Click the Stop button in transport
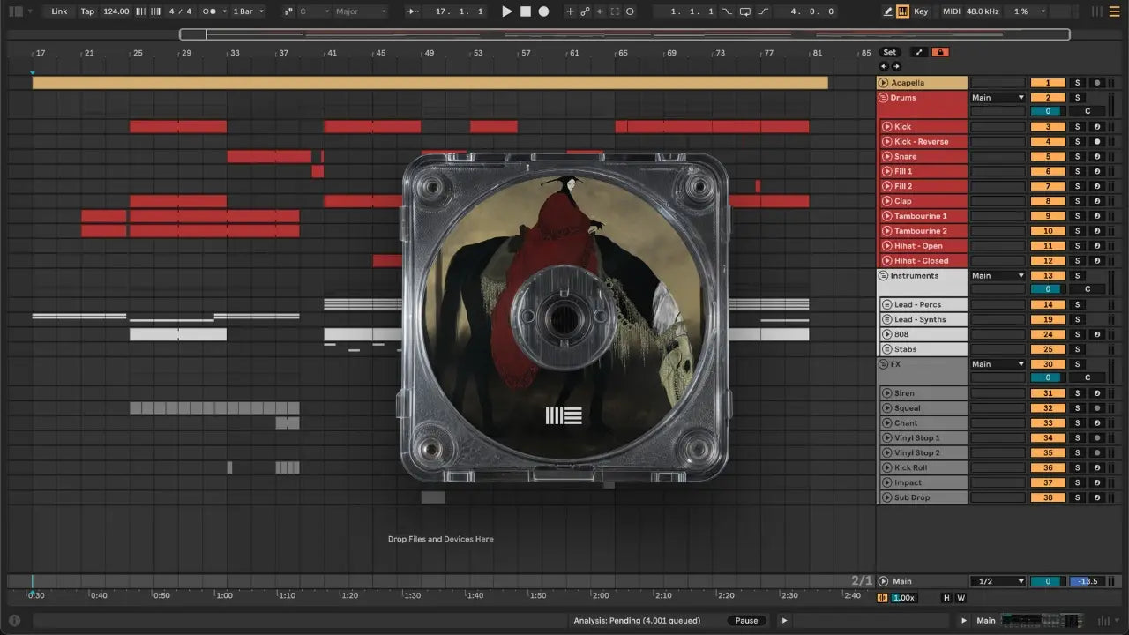The image size is (1129, 635). [525, 11]
